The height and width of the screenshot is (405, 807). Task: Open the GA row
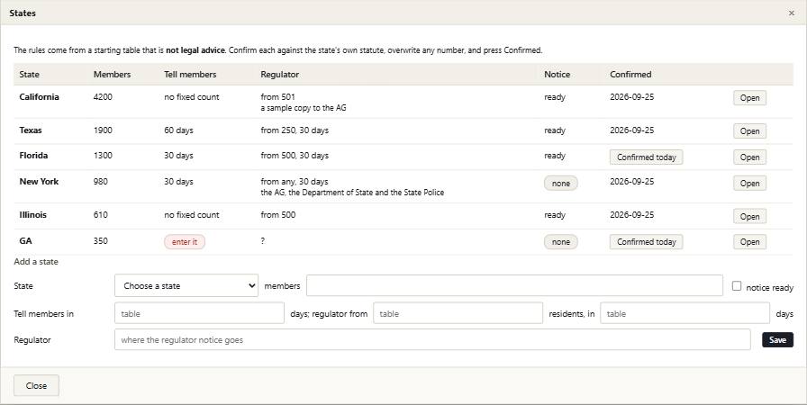tap(749, 241)
